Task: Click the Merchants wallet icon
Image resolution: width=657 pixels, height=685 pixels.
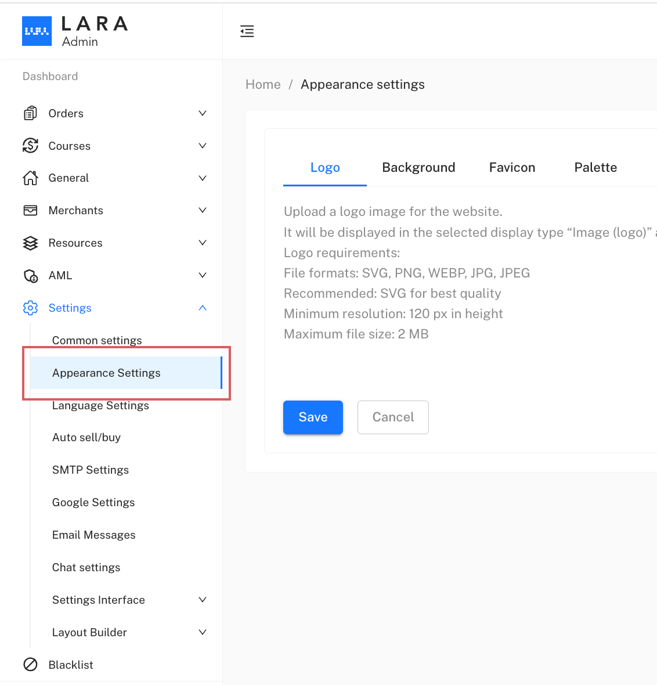Action: click(30, 210)
